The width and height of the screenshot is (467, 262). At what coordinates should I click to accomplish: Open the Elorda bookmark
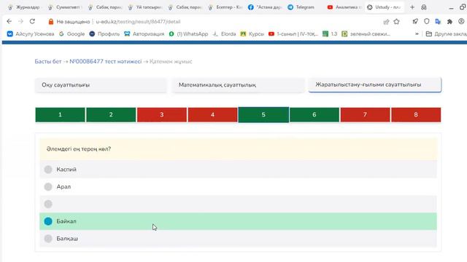pyautogui.click(x=224, y=34)
